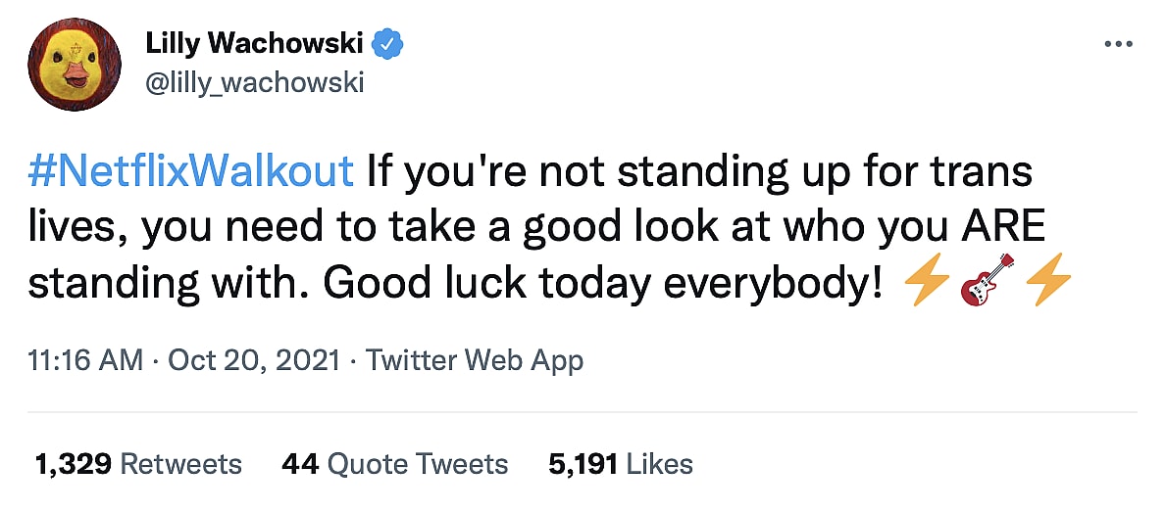Viewport: 1166px width, 511px height.
Task: View the 5,191 Likes list
Action: pyautogui.click(x=621, y=463)
